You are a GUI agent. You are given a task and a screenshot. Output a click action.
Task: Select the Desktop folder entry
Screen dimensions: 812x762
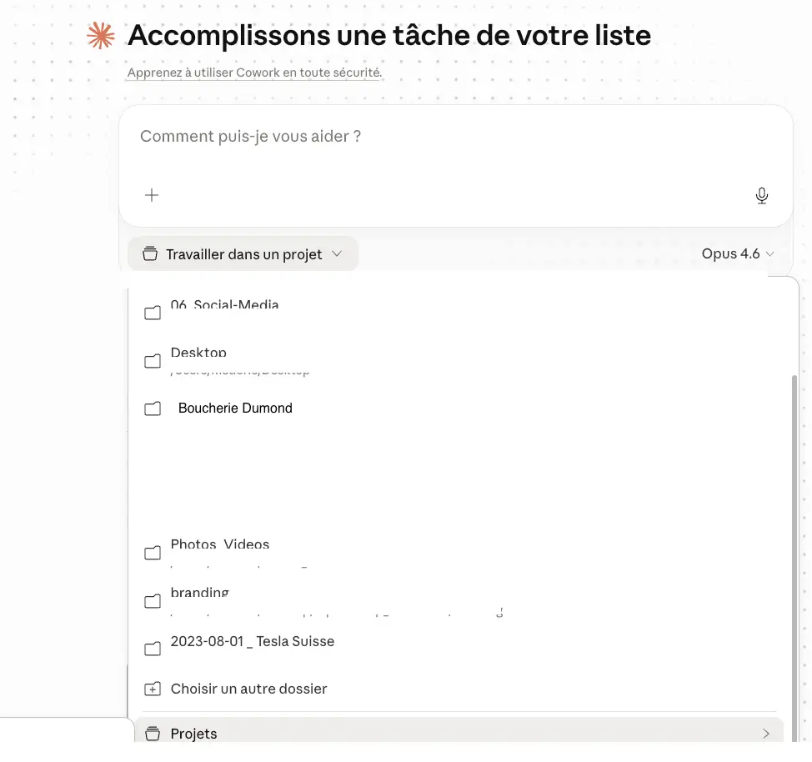click(x=198, y=354)
